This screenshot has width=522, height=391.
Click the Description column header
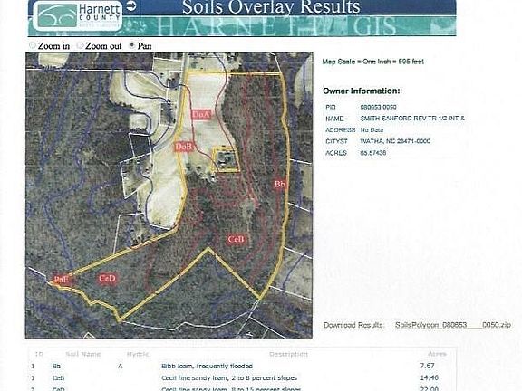pyautogui.click(x=288, y=354)
